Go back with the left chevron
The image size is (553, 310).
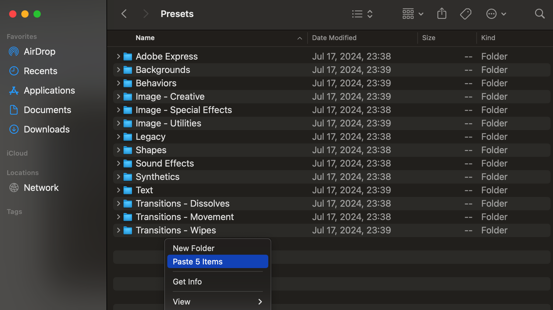[124, 14]
